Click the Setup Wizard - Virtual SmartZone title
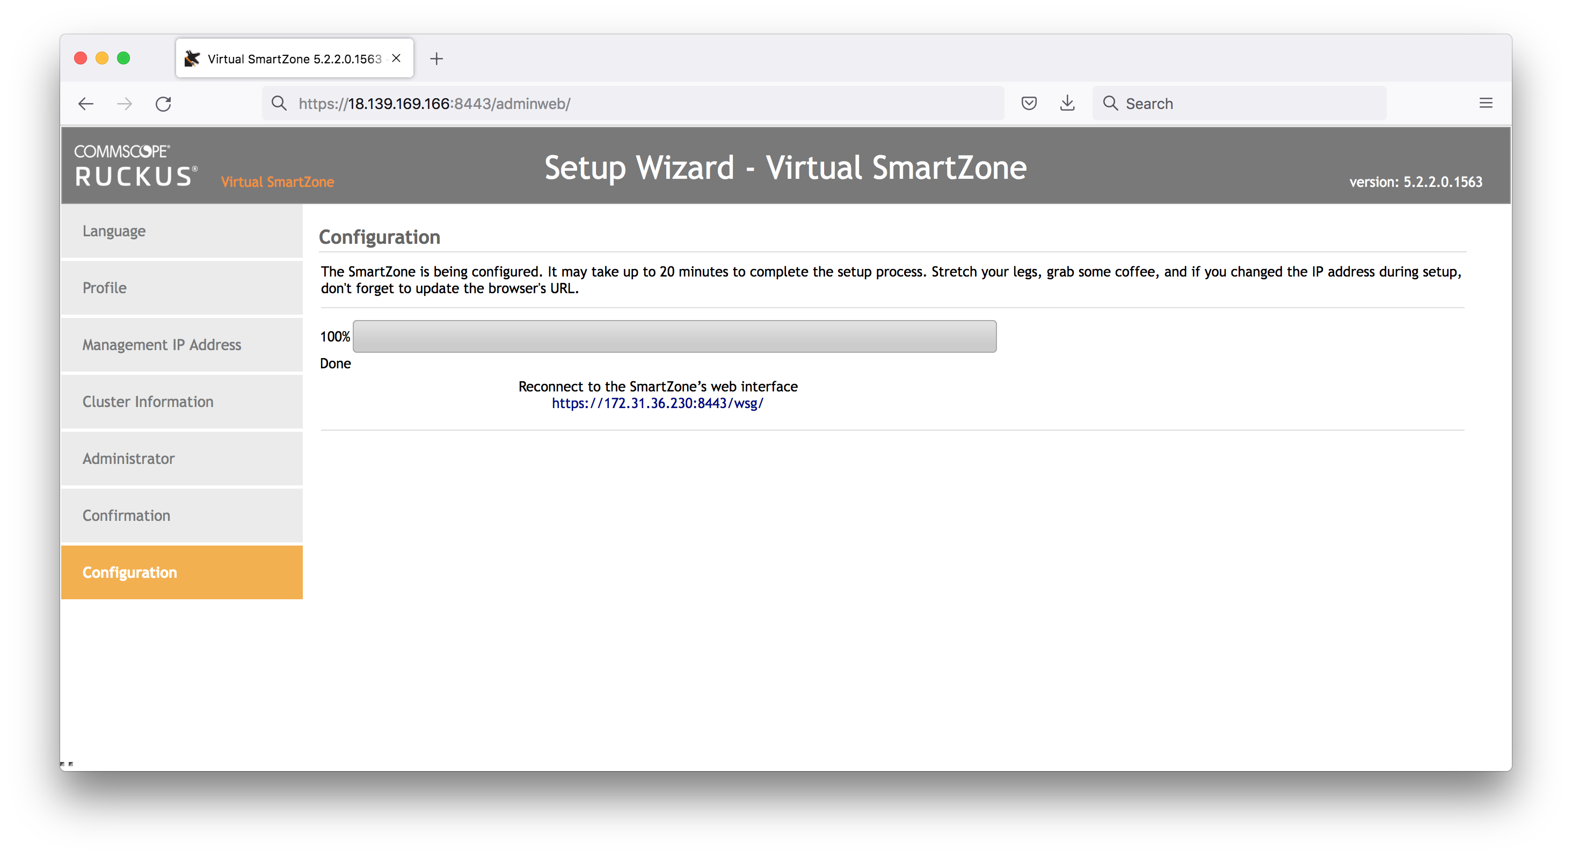Image resolution: width=1572 pixels, height=857 pixels. point(785,167)
